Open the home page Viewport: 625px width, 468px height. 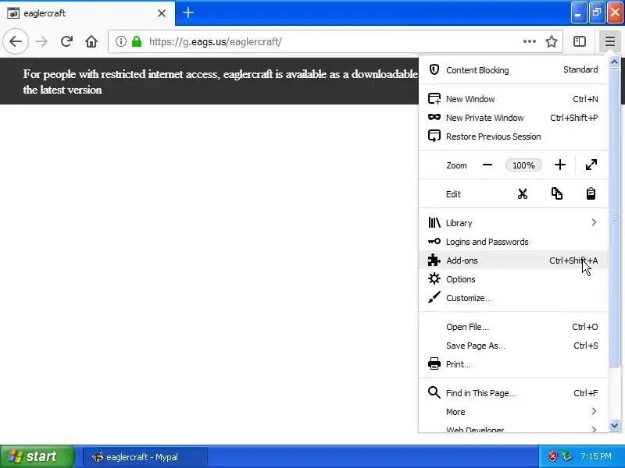[x=91, y=41]
